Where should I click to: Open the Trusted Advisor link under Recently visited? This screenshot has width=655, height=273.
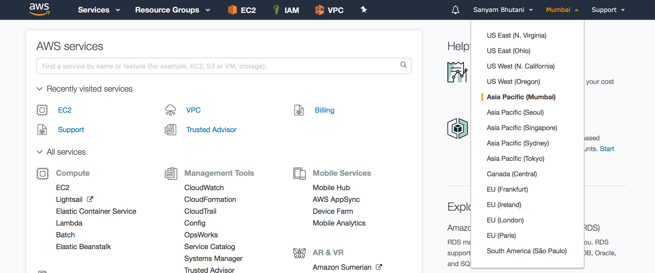coord(211,130)
